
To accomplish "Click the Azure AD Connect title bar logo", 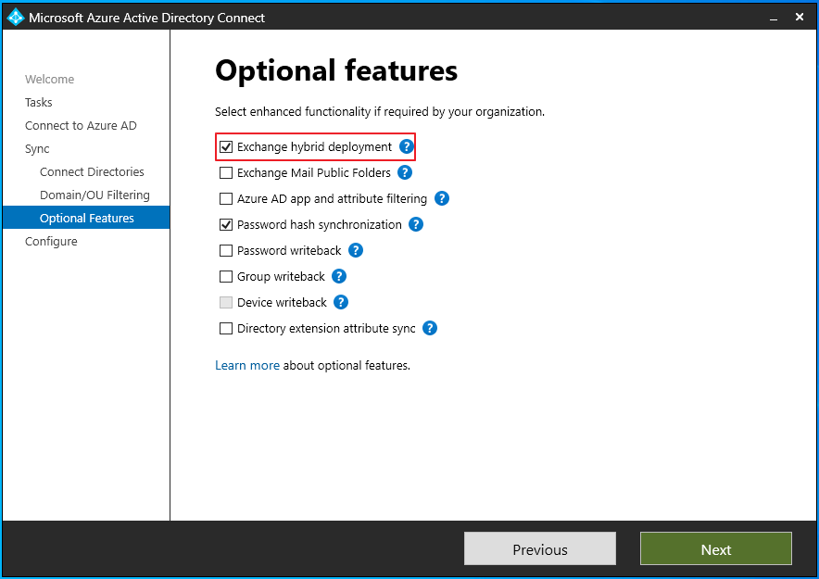I will pyautogui.click(x=15, y=18).
